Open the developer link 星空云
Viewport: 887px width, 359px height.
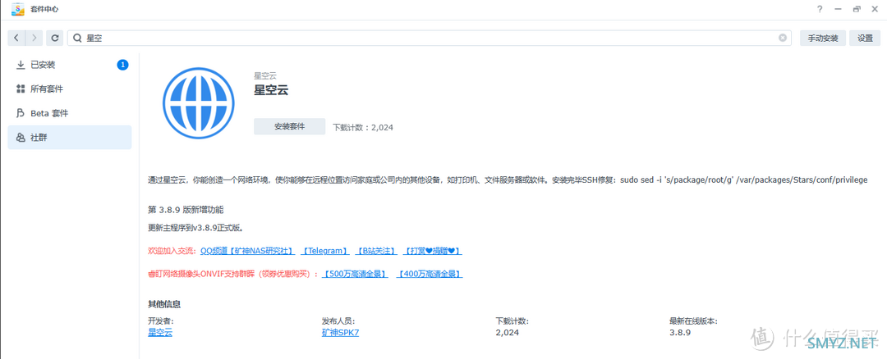pos(160,333)
